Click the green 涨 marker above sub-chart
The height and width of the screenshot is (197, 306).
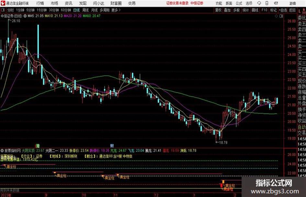point(38,146)
